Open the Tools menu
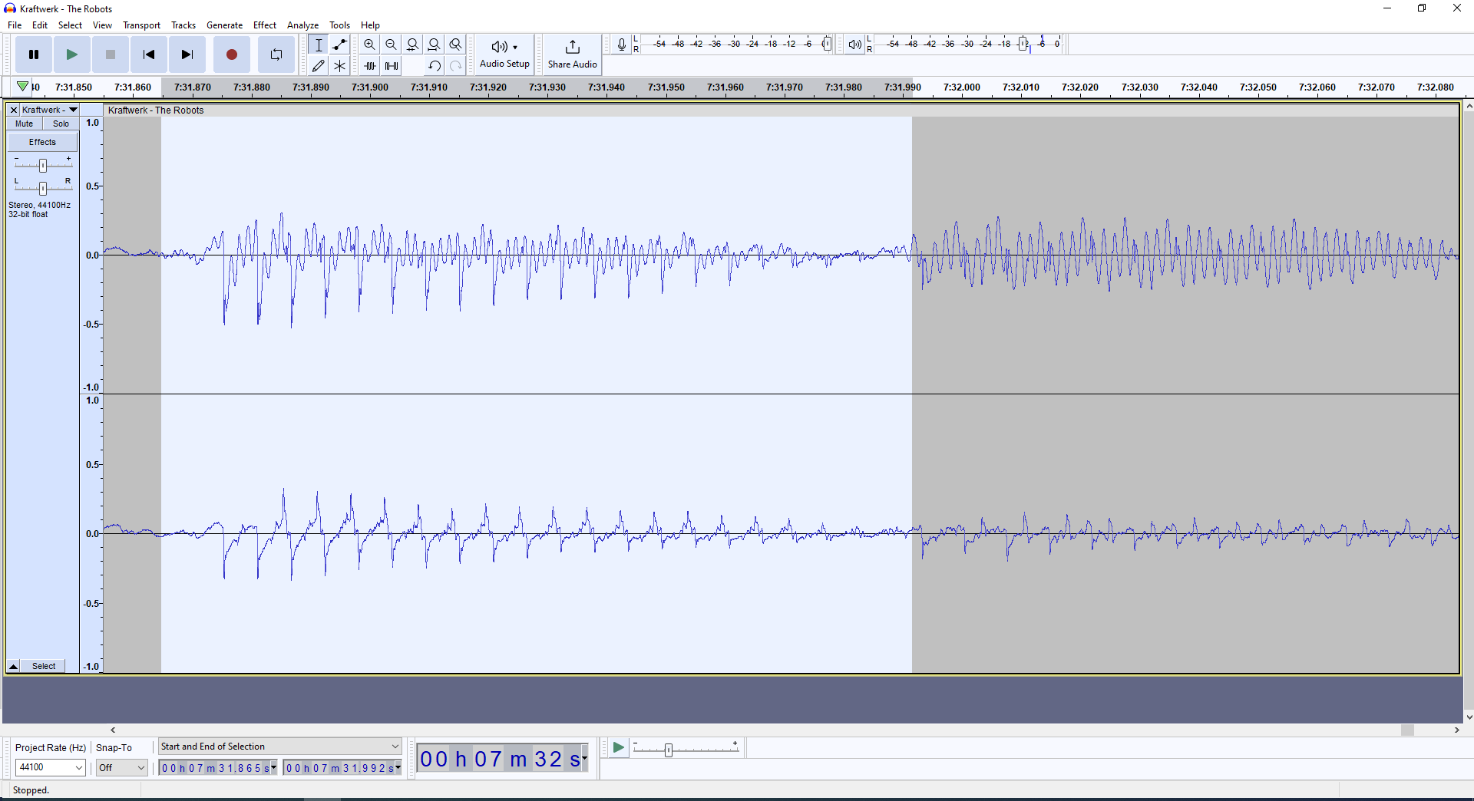Screen dimensions: 1474x801 point(339,25)
